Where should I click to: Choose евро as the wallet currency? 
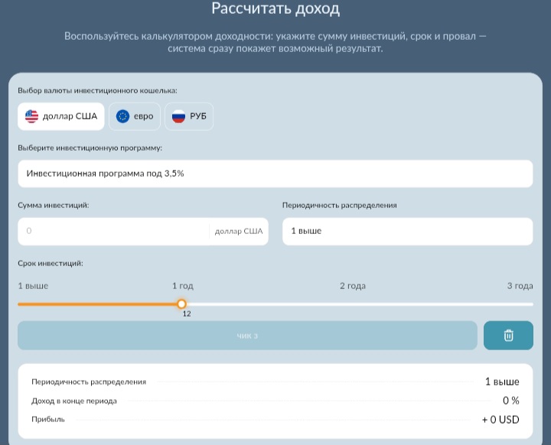[134, 116]
